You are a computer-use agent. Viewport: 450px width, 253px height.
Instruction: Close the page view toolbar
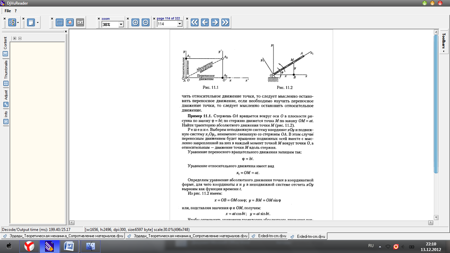(23, 18)
